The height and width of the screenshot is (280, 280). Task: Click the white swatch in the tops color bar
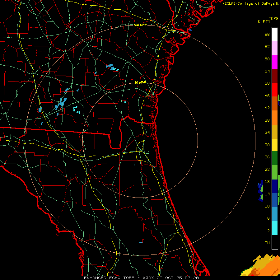coord(275,34)
